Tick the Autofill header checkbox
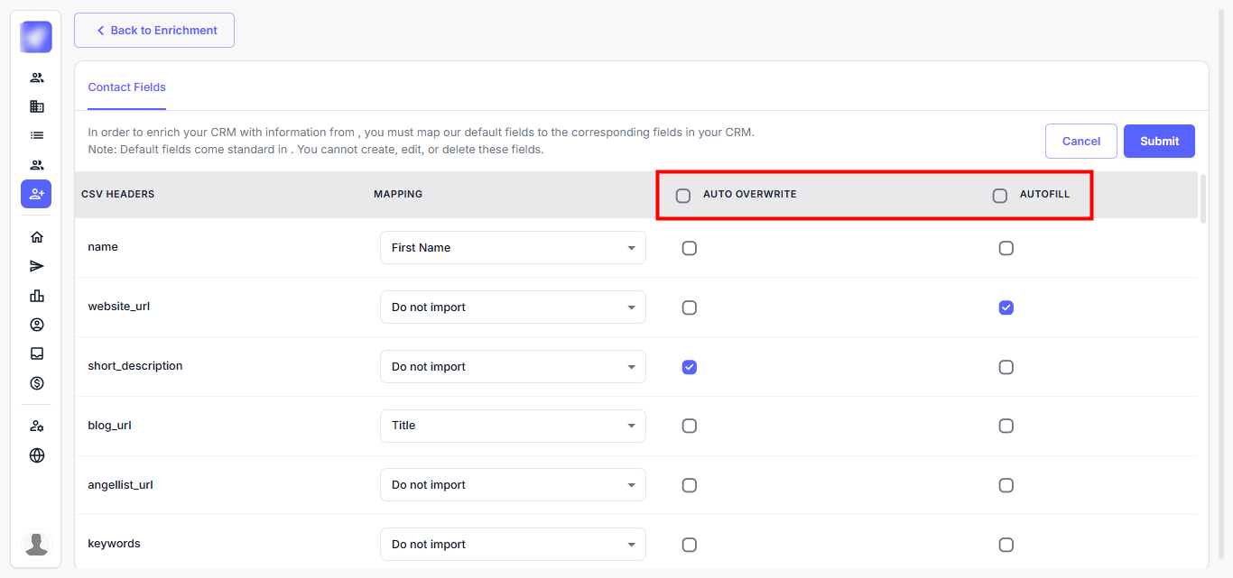 pyautogui.click(x=999, y=196)
